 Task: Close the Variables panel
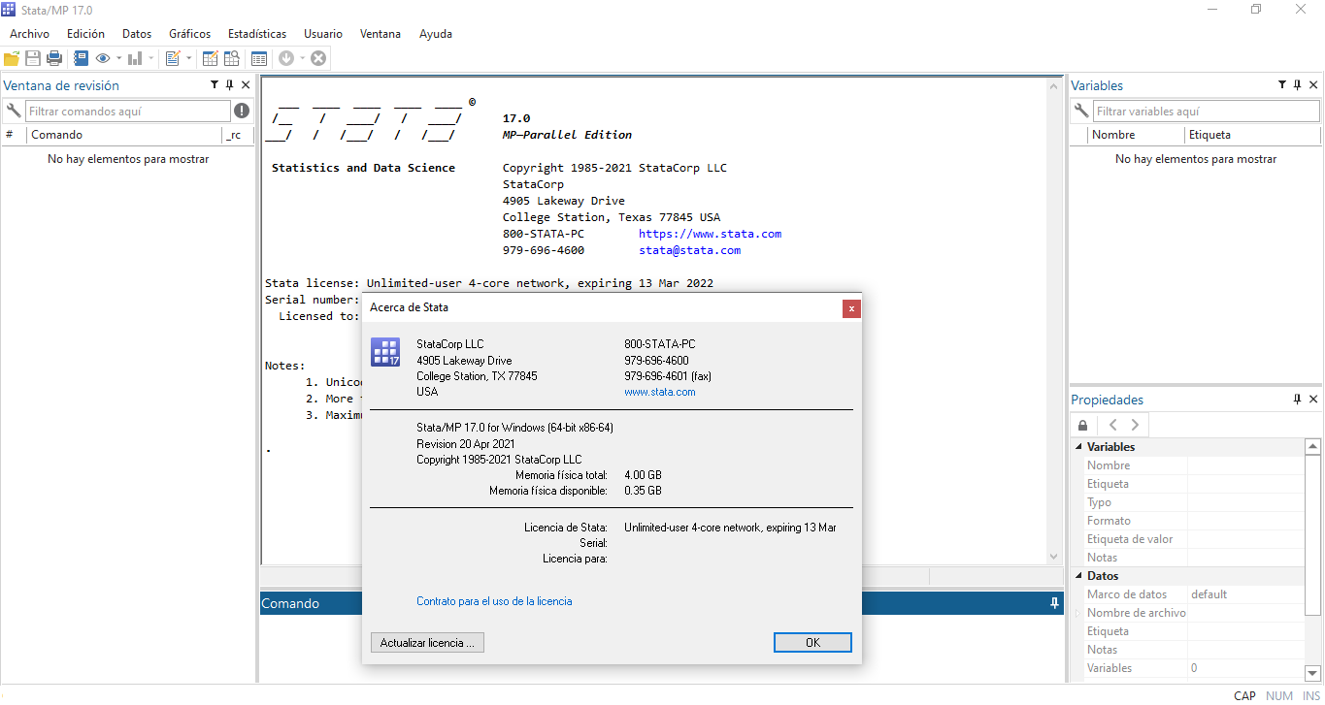coord(1313,85)
